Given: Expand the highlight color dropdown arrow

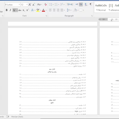Looking at the screenshot, I should click(x=40, y=10).
